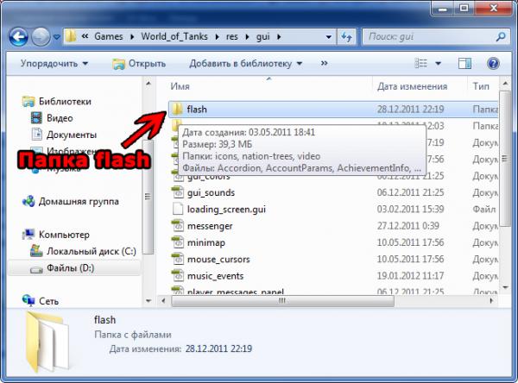The width and height of the screenshot is (518, 383).
Task: Click the Документы library icon
Action: click(36, 135)
